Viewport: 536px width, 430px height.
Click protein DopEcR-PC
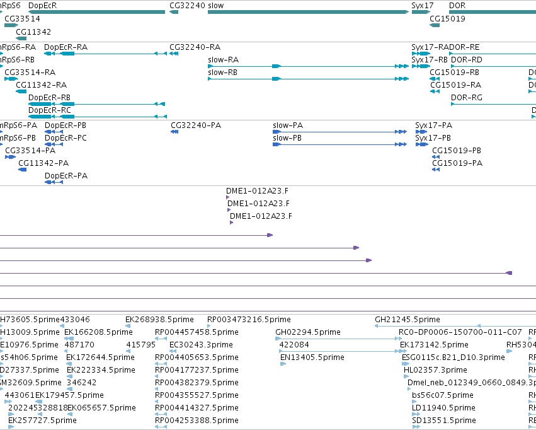(54, 144)
